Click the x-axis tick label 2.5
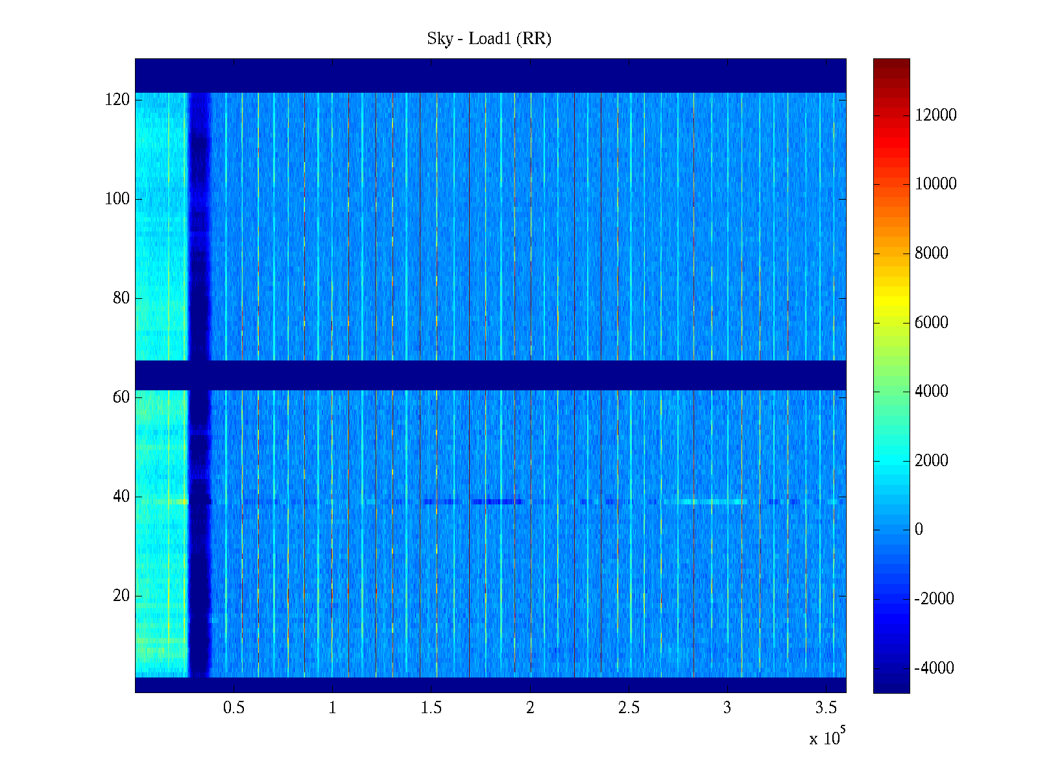 click(x=629, y=708)
